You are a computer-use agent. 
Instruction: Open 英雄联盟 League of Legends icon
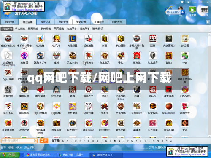(73, 39)
